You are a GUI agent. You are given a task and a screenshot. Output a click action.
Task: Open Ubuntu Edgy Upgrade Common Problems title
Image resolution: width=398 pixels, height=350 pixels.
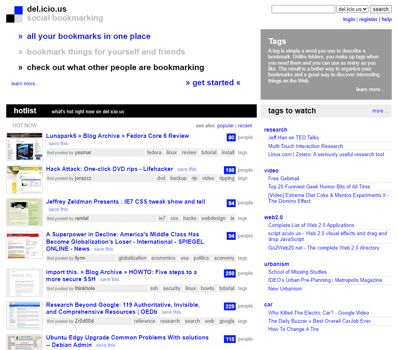[127, 341]
